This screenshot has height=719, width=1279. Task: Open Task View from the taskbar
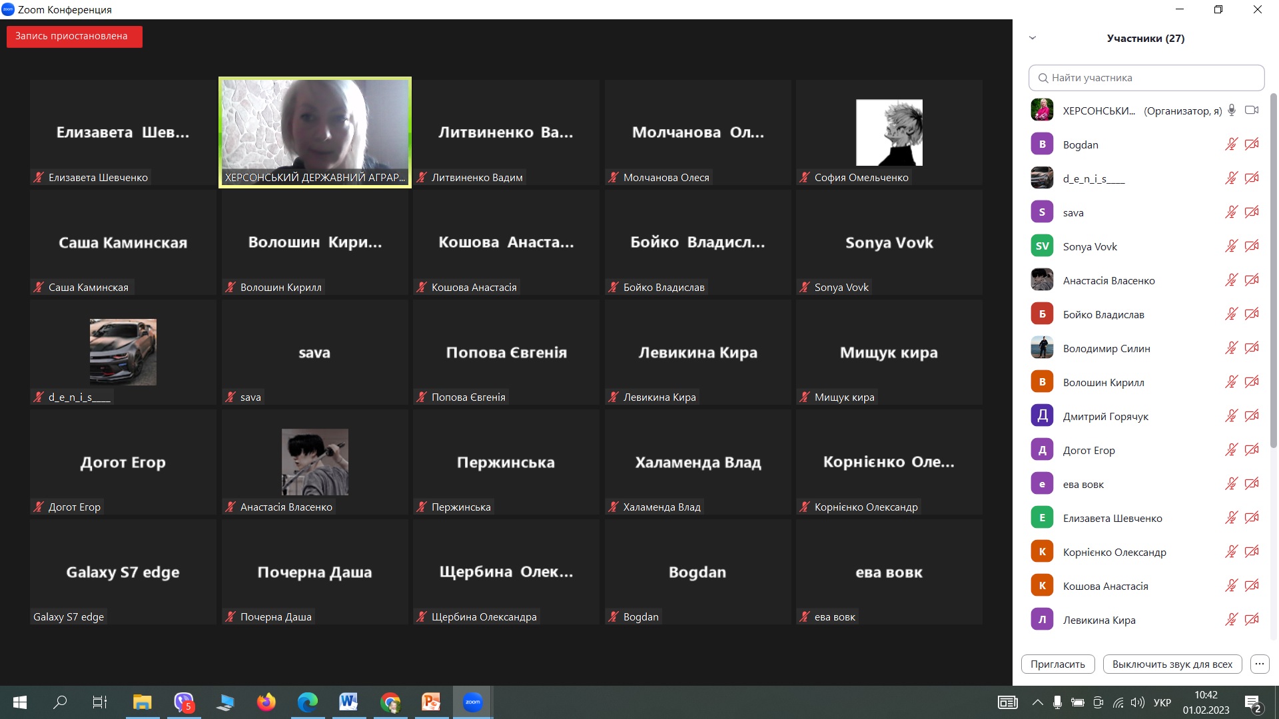(x=99, y=702)
